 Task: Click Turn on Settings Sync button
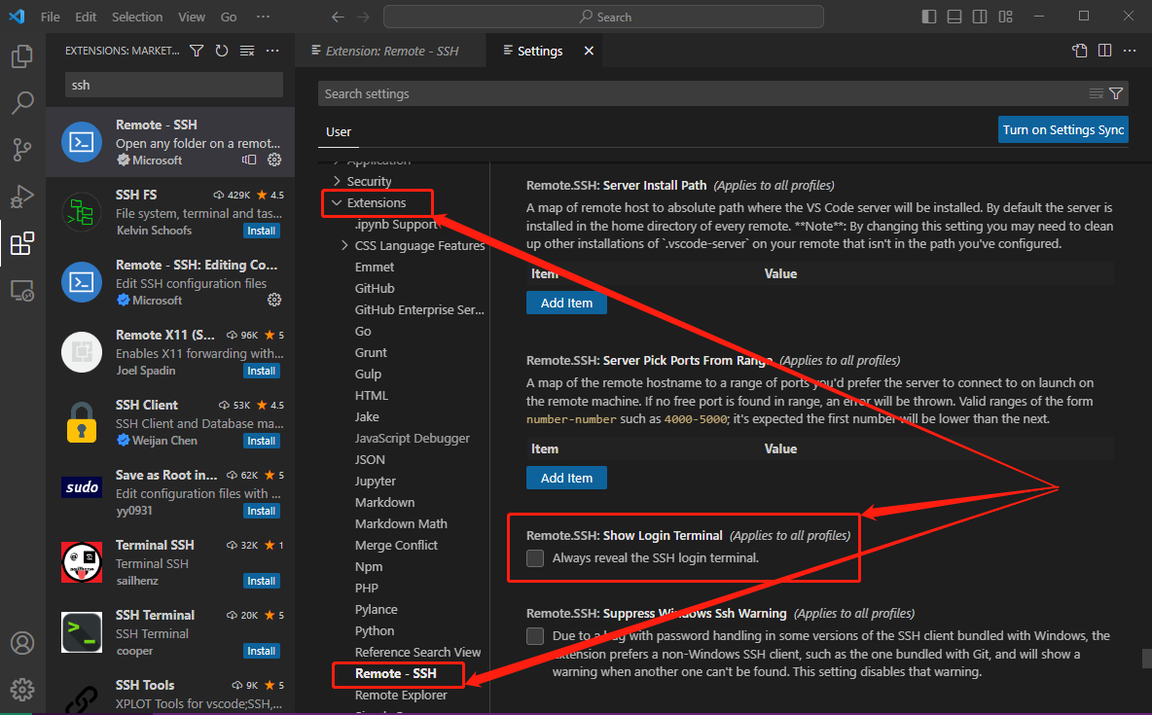pos(1062,129)
